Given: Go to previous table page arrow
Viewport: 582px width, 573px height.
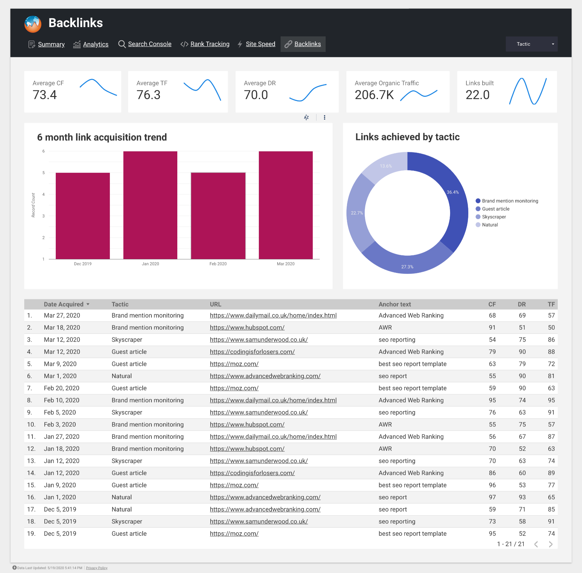Looking at the screenshot, I should [536, 544].
